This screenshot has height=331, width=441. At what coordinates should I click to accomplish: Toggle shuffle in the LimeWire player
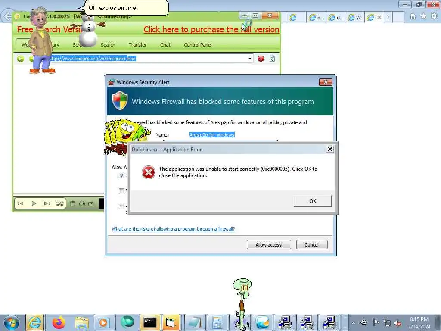[59, 203]
